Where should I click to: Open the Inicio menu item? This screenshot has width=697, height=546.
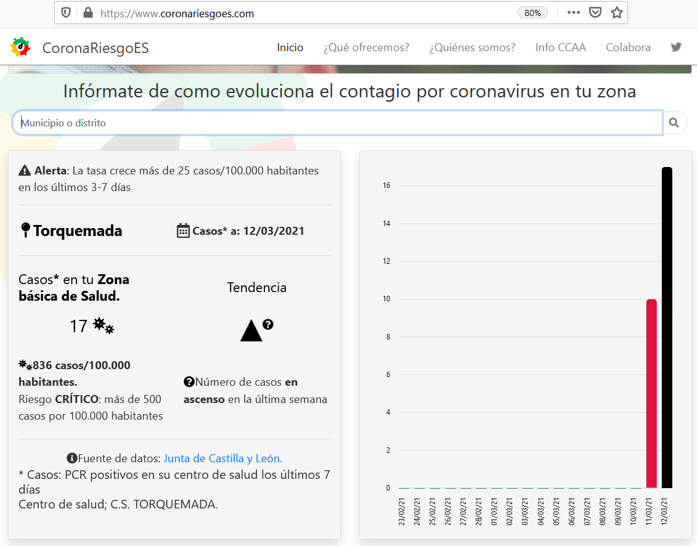pos(290,47)
